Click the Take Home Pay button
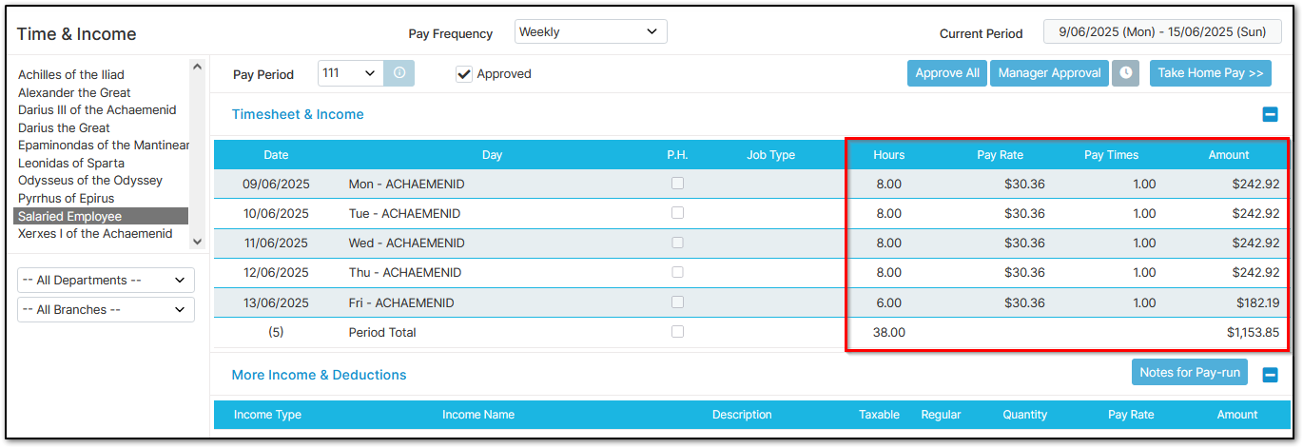The width and height of the screenshot is (1303, 448). [1211, 73]
